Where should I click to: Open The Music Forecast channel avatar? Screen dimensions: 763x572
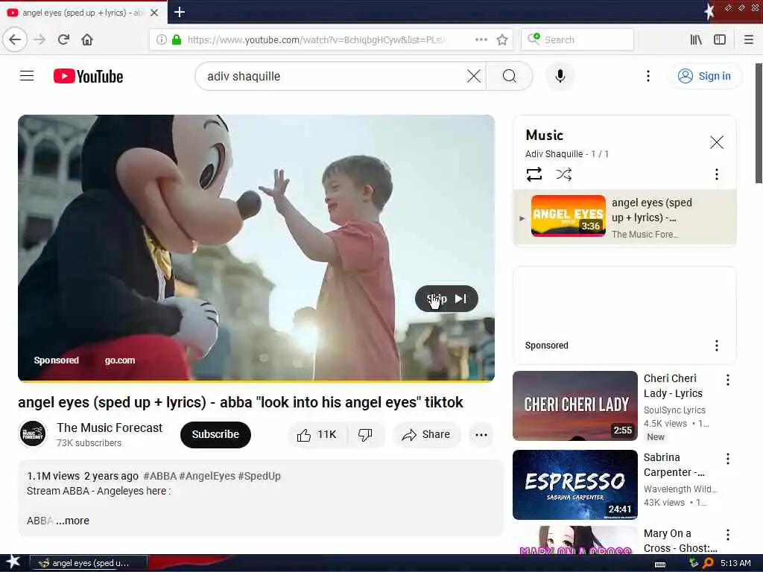tap(33, 433)
